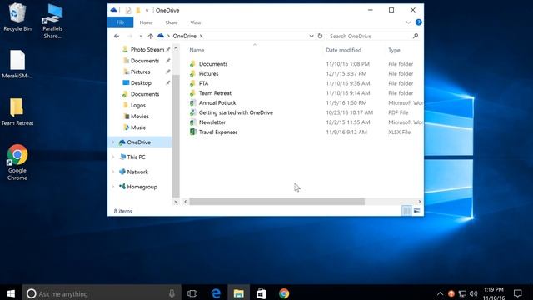Image resolution: width=533 pixels, height=300 pixels.
Task: Open the address bar history dropdown
Action: coord(311,36)
